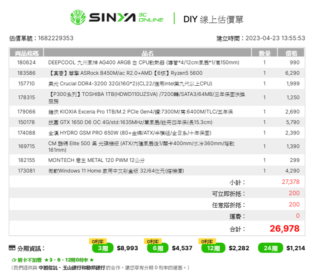Click the price 1,999
The image size is (314, 279).
[x=293, y=84]
